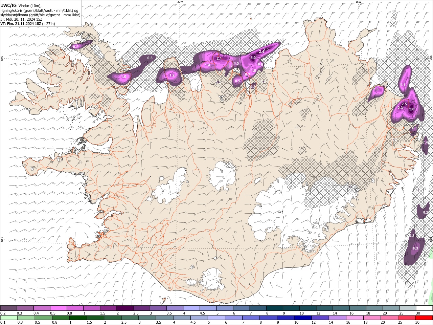This screenshot has height=325, width=433.
Task: Click the 2.8 precipitation value in the east
Action: (412, 109)
